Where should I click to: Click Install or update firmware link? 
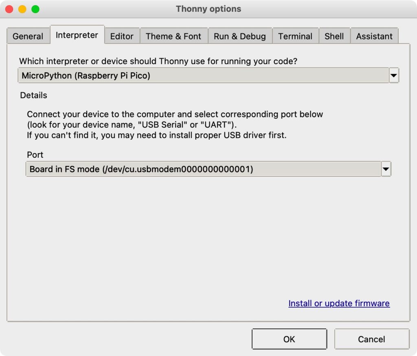[x=339, y=303]
